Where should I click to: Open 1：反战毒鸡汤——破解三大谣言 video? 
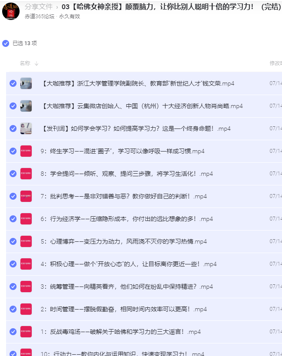121,332
